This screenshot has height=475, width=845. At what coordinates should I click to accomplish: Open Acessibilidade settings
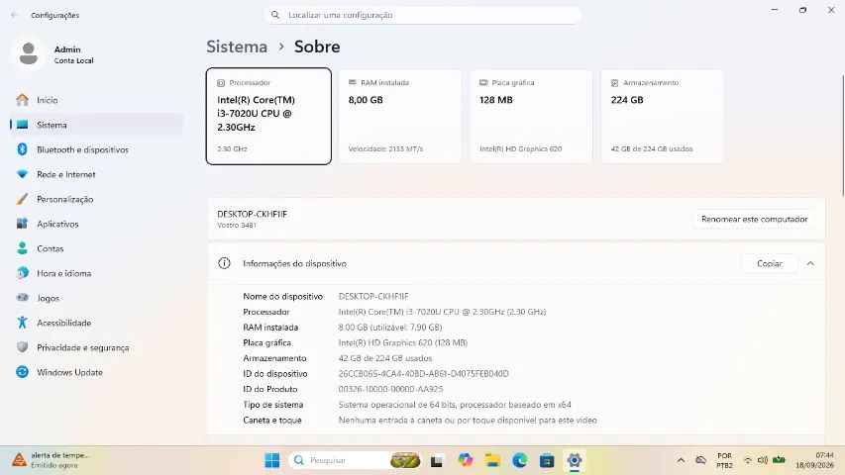pos(96,324)
